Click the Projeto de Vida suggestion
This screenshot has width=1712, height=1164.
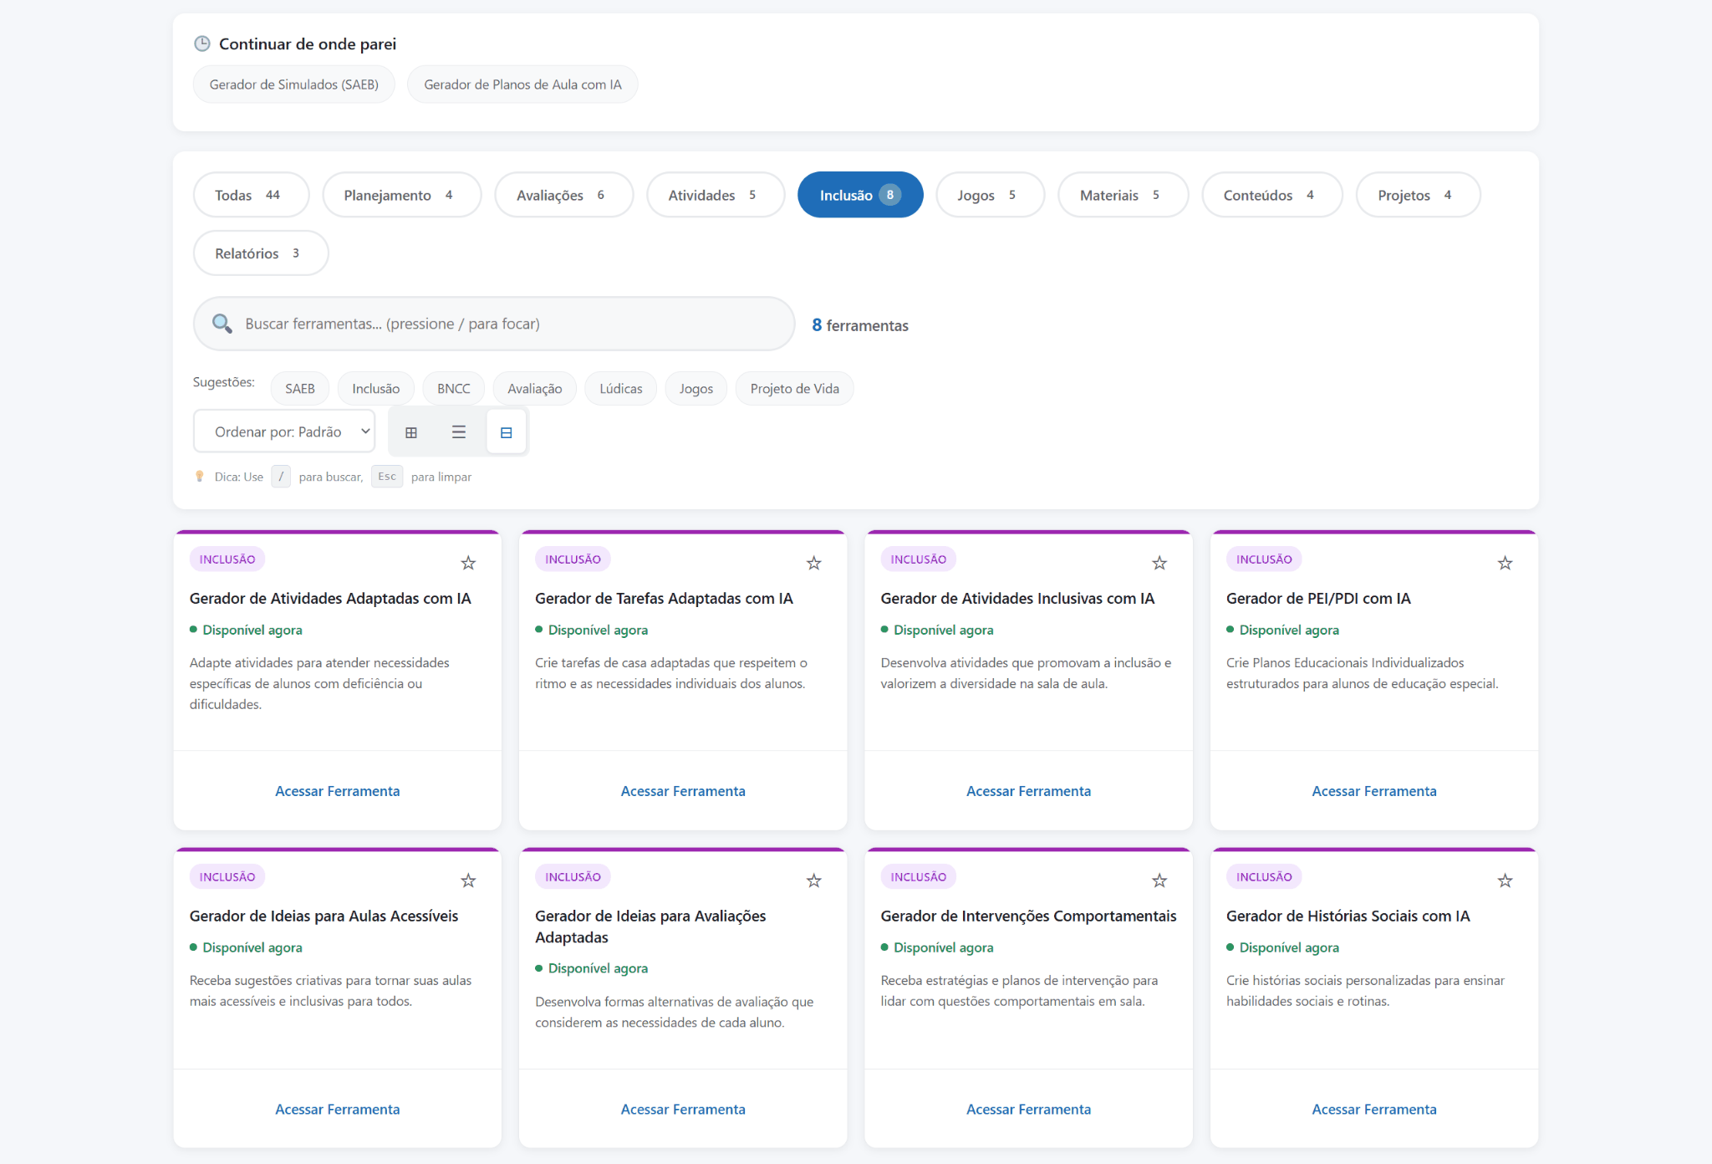[x=793, y=389]
